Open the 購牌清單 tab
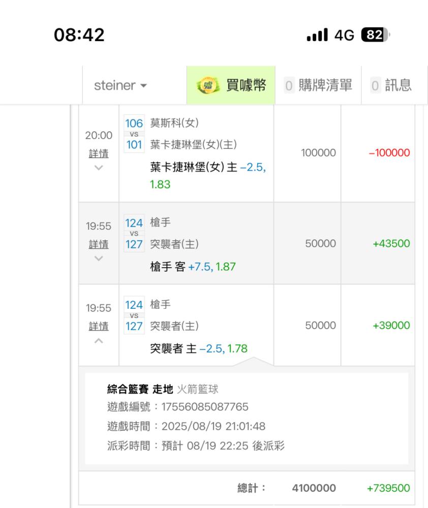 (325, 86)
